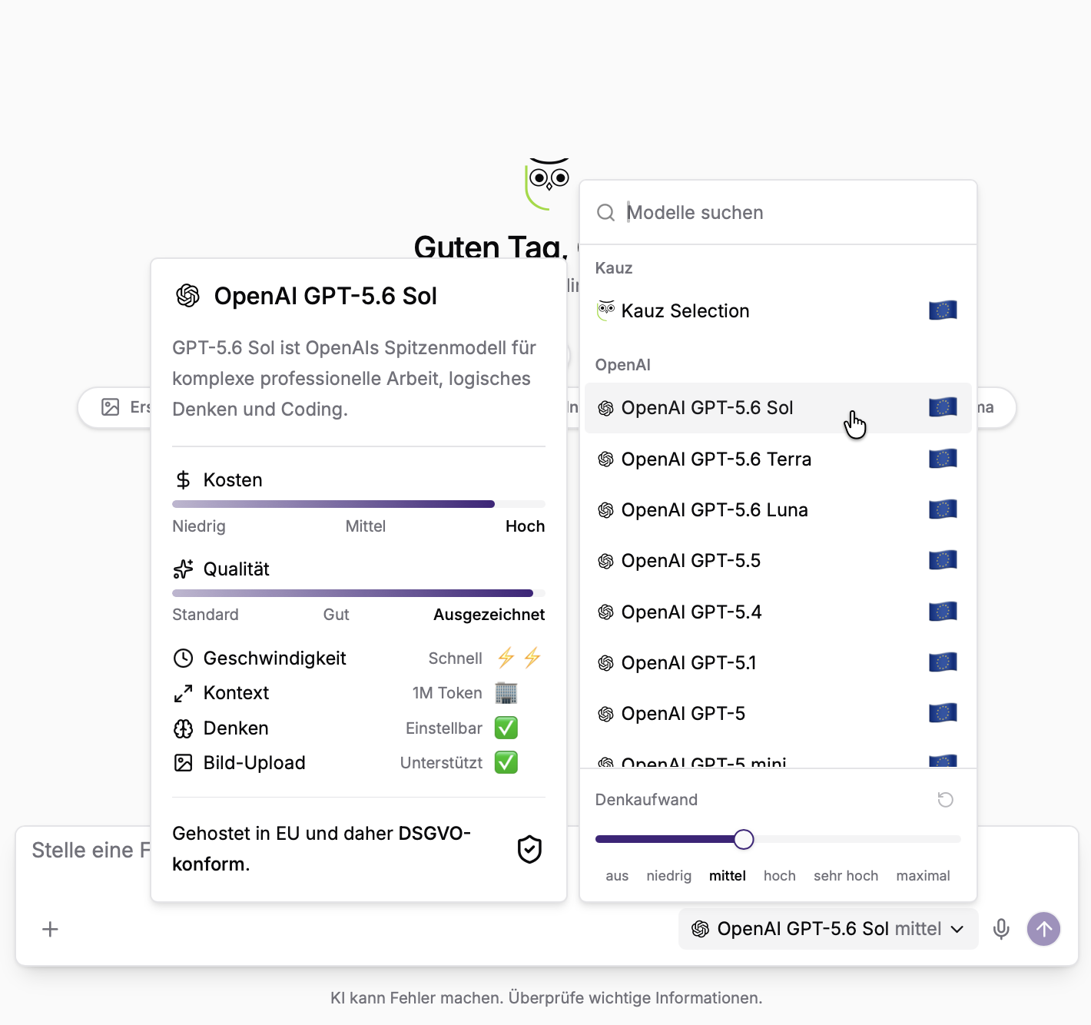Screen dimensions: 1091x1025
Task: Select OpenAI GPT-5.6 Terra
Action: click(778, 459)
